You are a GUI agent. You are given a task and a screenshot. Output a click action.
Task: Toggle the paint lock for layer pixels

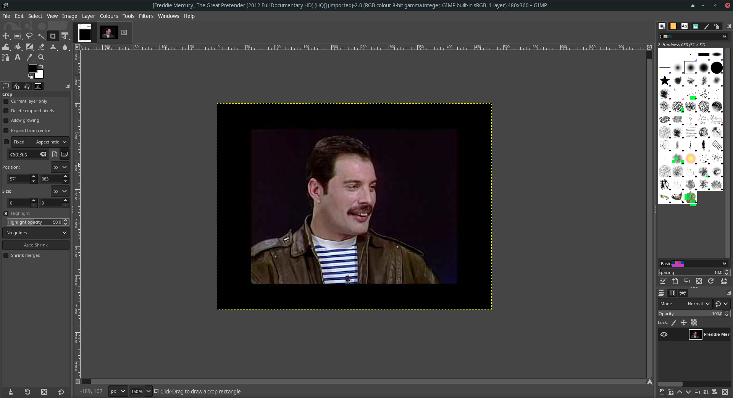(674, 323)
